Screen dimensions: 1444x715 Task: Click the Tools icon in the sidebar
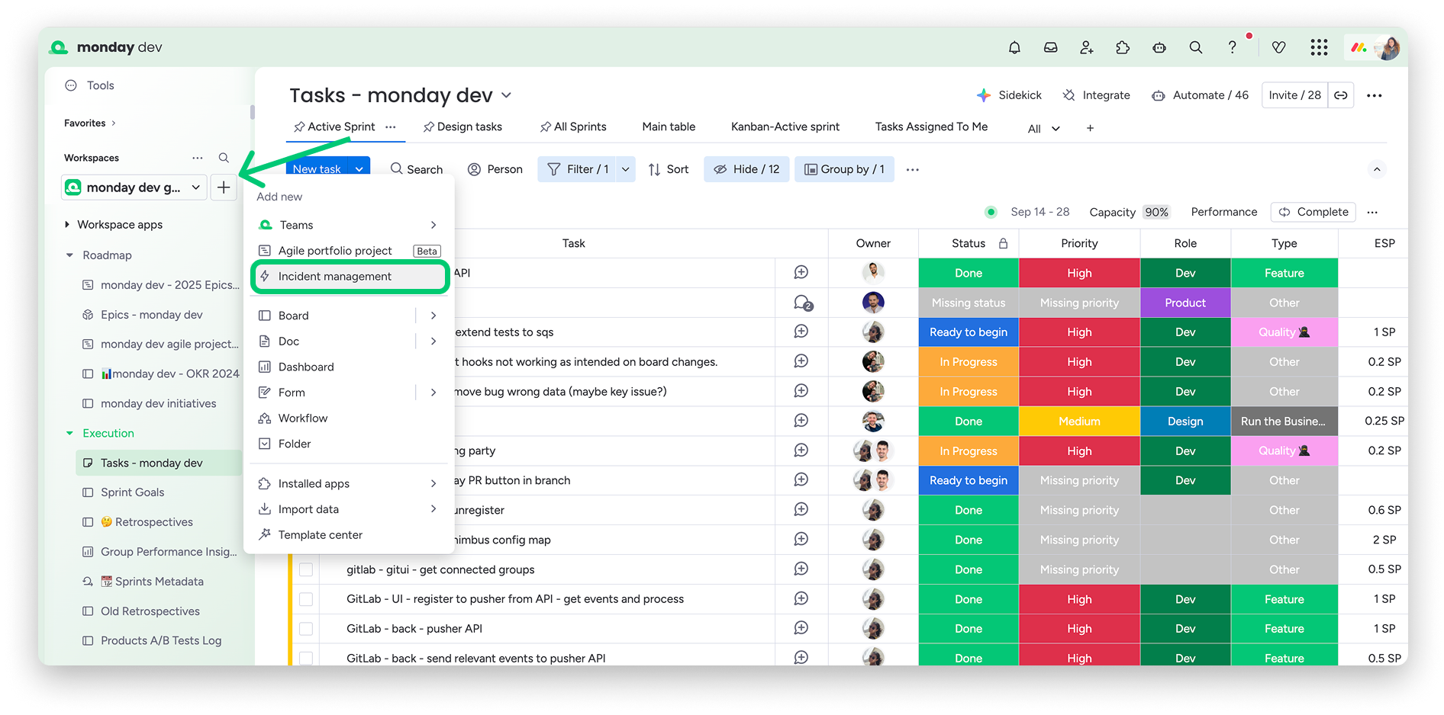pyautogui.click(x=71, y=85)
